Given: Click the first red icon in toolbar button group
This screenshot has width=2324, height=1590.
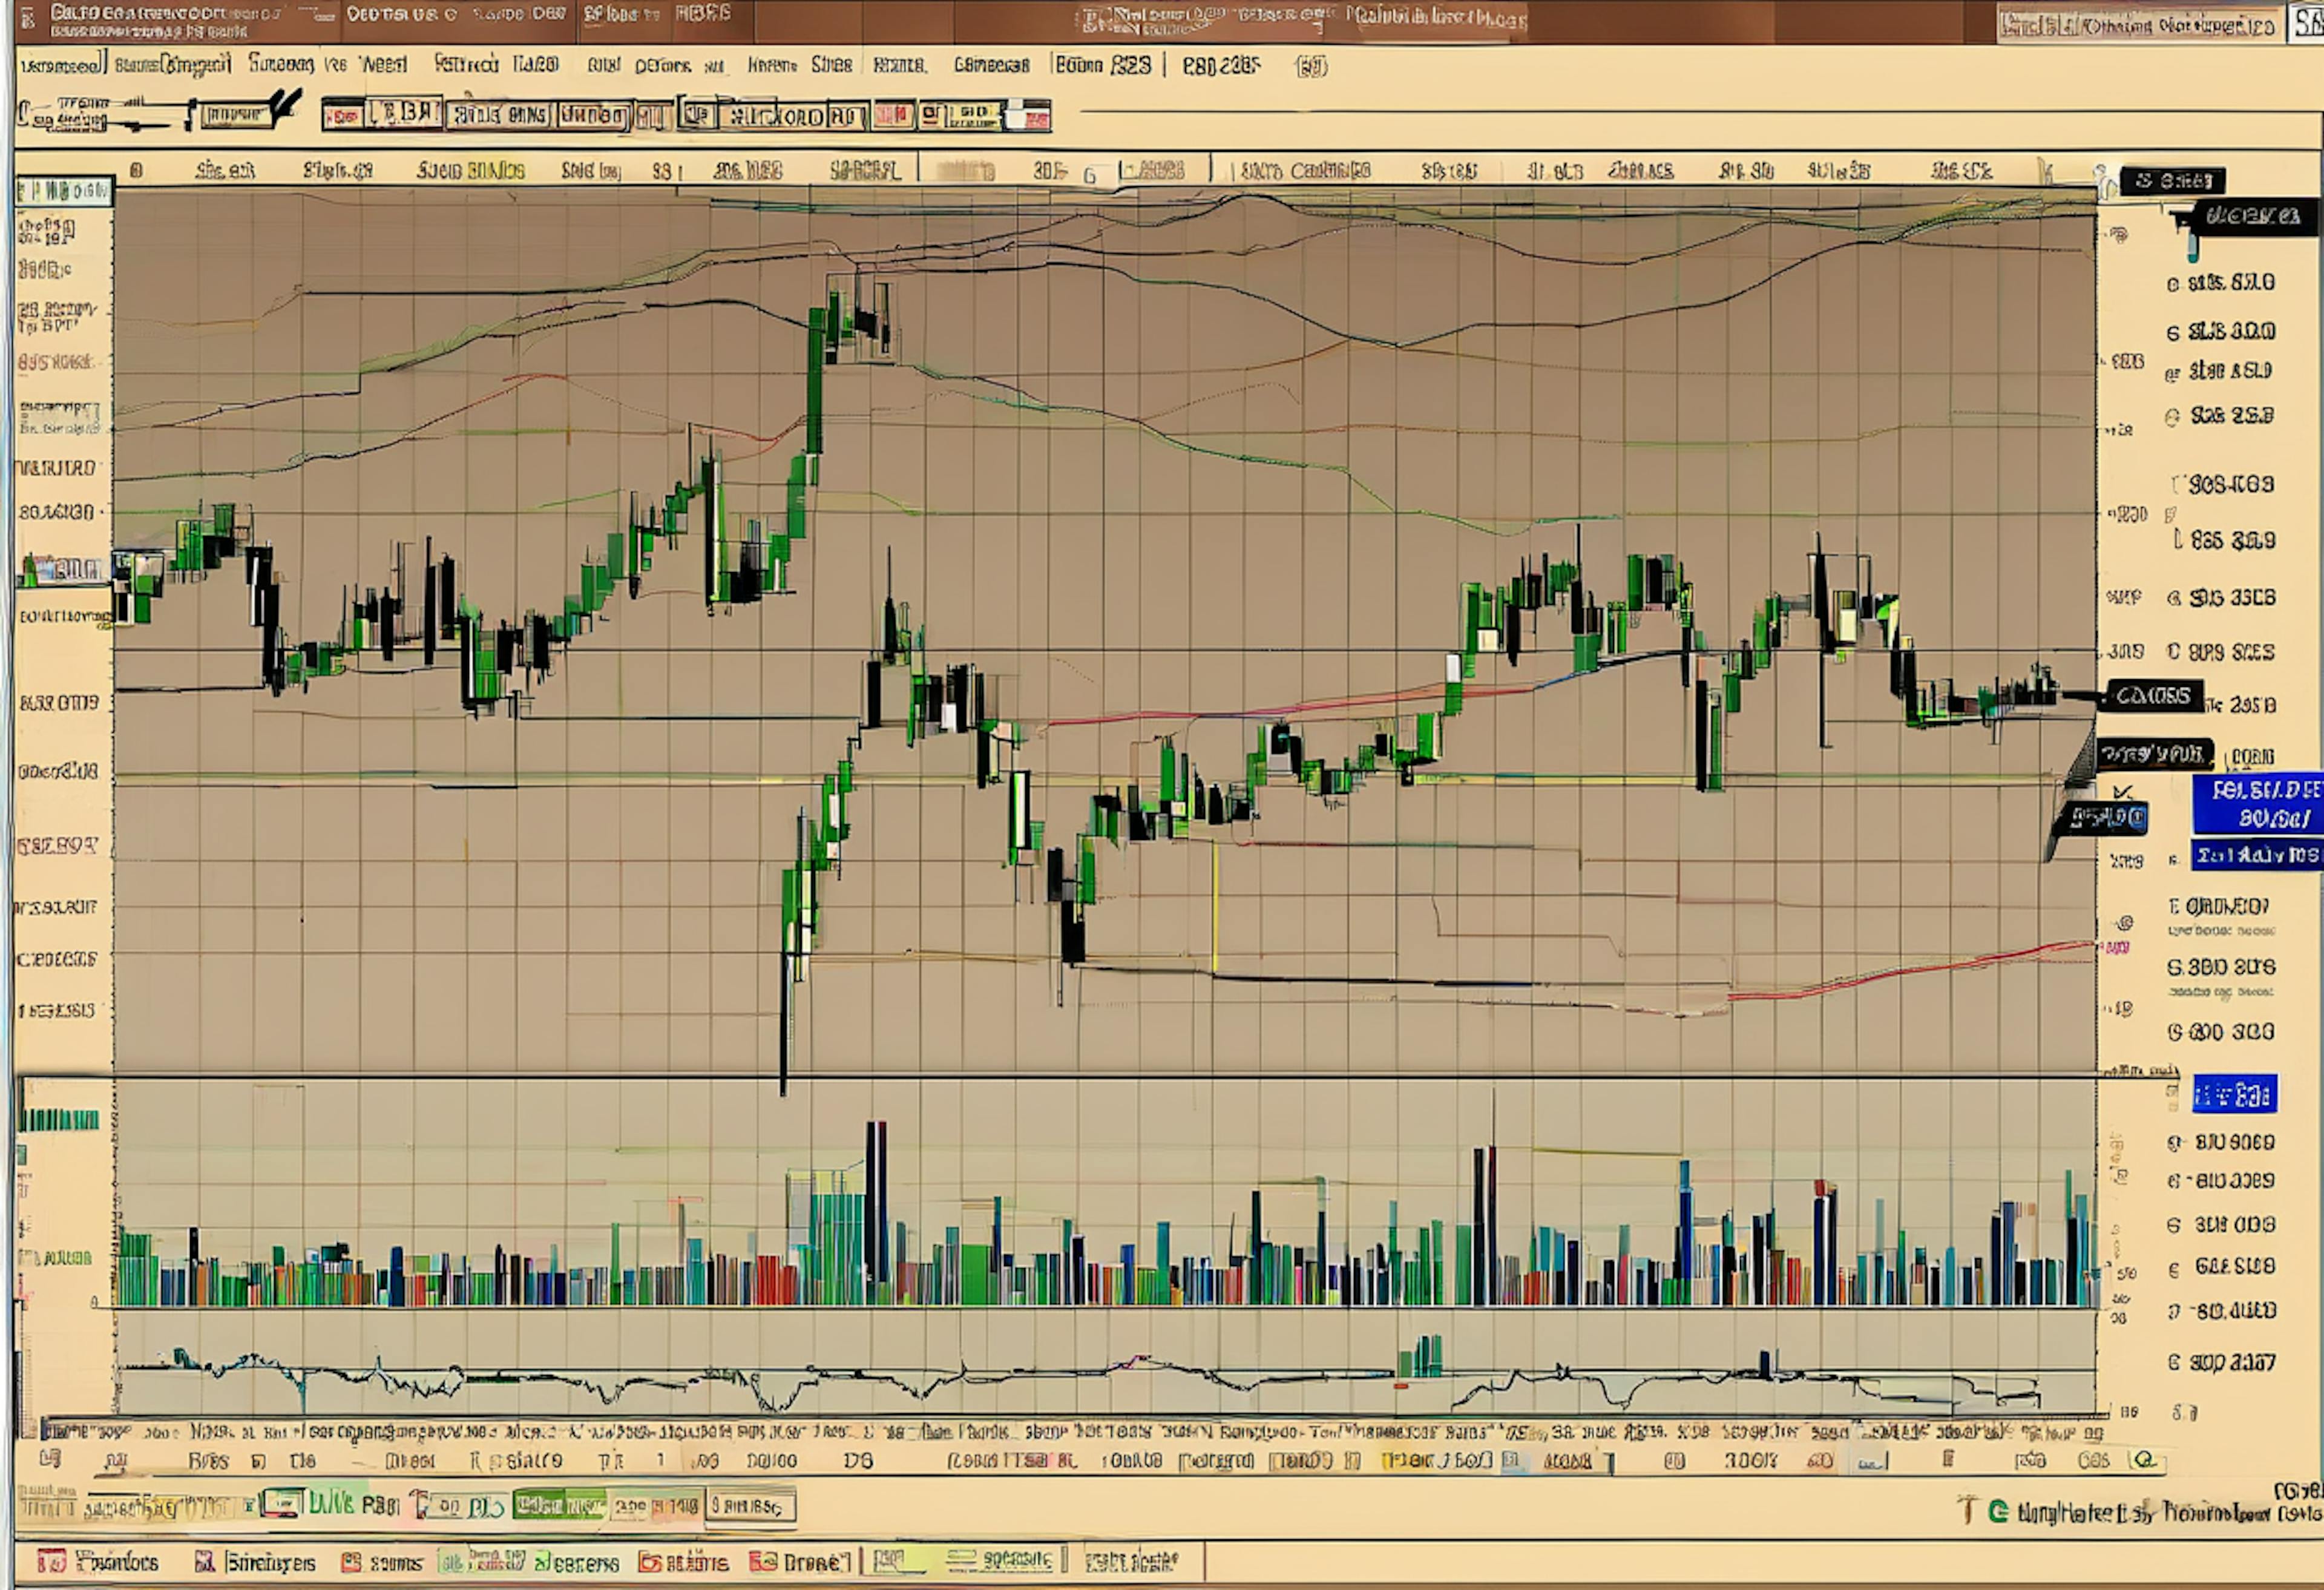Looking at the screenshot, I should point(342,117).
